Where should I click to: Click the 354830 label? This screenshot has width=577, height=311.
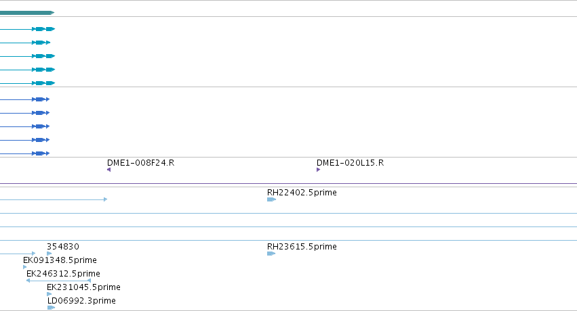coord(63,247)
